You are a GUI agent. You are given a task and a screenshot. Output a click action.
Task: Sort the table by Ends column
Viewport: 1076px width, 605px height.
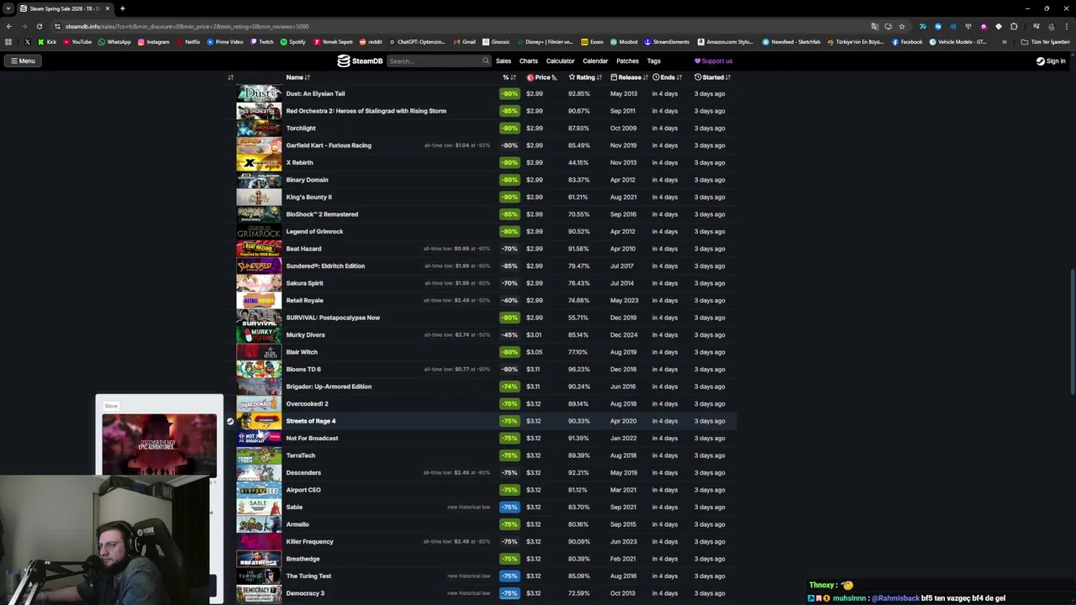tap(667, 77)
